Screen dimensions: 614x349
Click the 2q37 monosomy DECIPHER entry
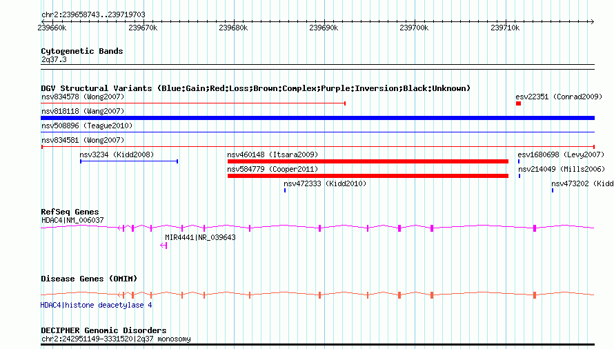coord(116,339)
